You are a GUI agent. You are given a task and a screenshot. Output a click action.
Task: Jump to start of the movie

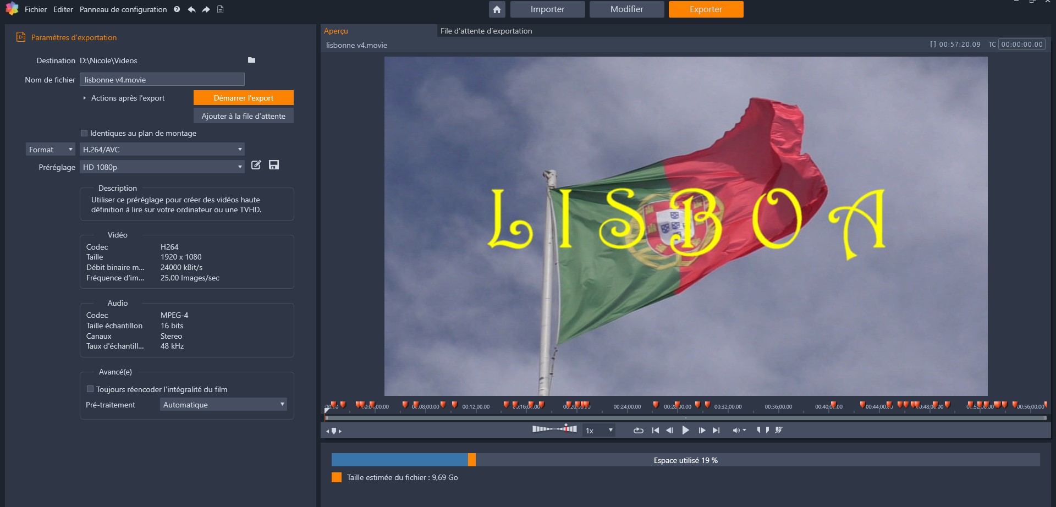click(x=655, y=431)
